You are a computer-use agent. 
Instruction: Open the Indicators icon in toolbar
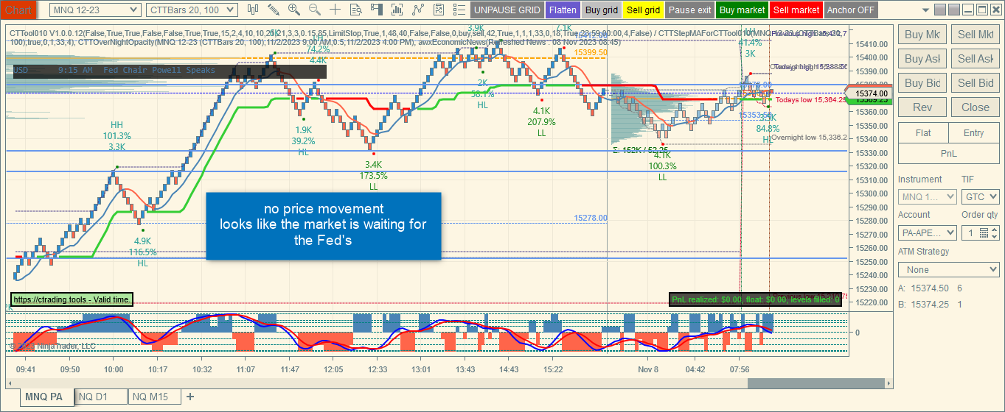397,10
